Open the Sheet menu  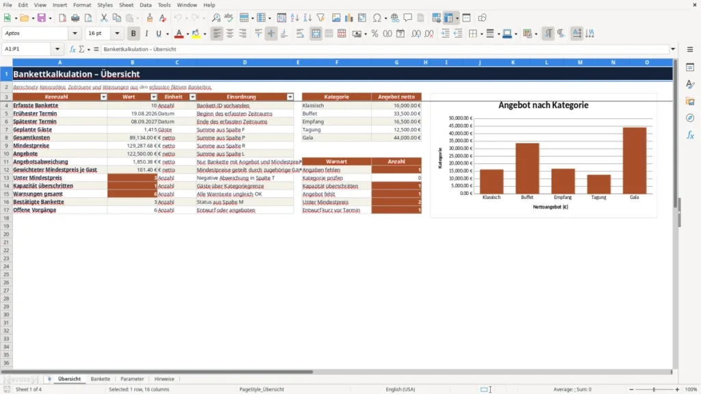(x=126, y=5)
